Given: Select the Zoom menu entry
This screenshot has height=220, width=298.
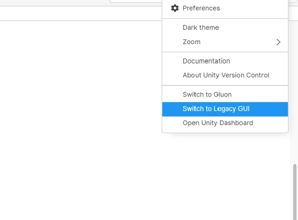Looking at the screenshot, I should [x=191, y=42].
